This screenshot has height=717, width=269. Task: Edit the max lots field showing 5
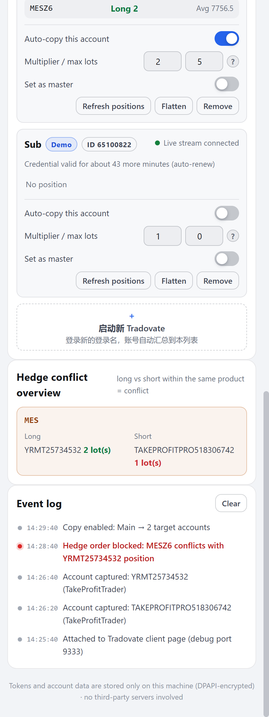point(204,61)
